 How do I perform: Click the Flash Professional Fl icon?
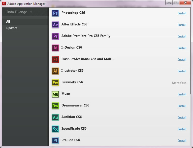click(55, 59)
